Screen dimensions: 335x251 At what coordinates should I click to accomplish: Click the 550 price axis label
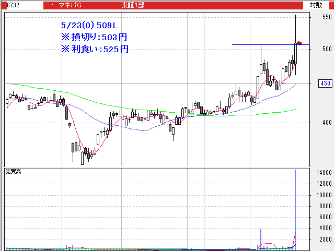pyautogui.click(x=327, y=17)
